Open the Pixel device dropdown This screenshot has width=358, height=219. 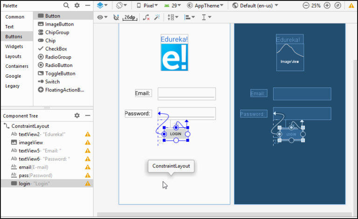coord(148,6)
